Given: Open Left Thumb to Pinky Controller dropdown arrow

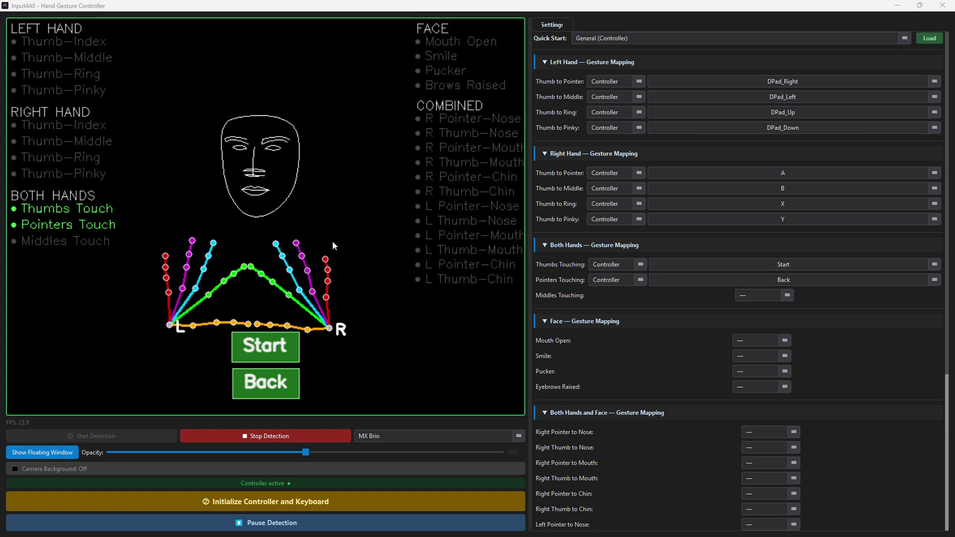Looking at the screenshot, I should tap(639, 128).
